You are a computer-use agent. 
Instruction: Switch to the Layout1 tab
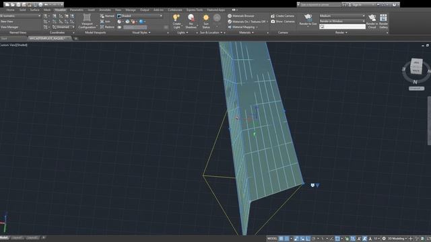pyautogui.click(x=17, y=237)
